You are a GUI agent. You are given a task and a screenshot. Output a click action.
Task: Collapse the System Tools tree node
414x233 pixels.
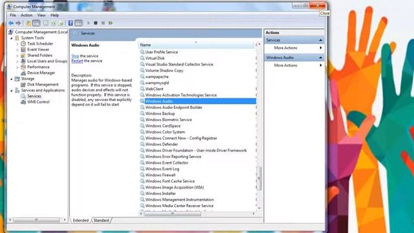click(x=12, y=38)
